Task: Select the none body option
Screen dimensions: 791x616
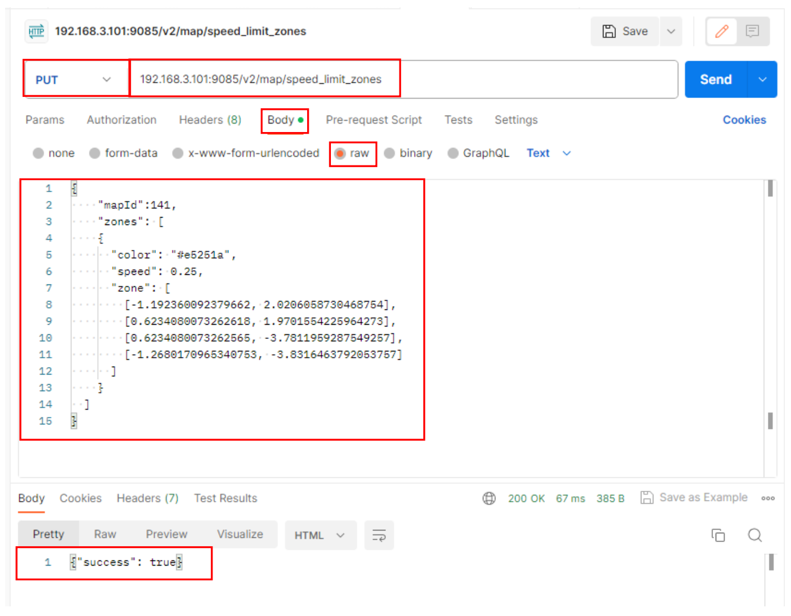Action: [39, 153]
